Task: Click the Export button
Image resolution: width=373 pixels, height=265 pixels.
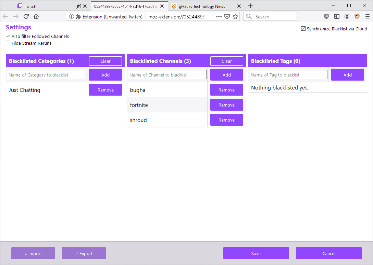Action: [84, 253]
